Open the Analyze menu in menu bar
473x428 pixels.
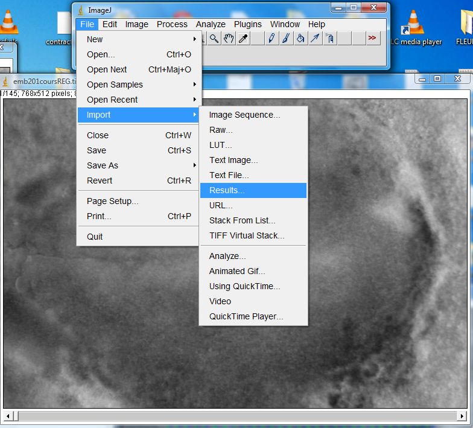211,24
